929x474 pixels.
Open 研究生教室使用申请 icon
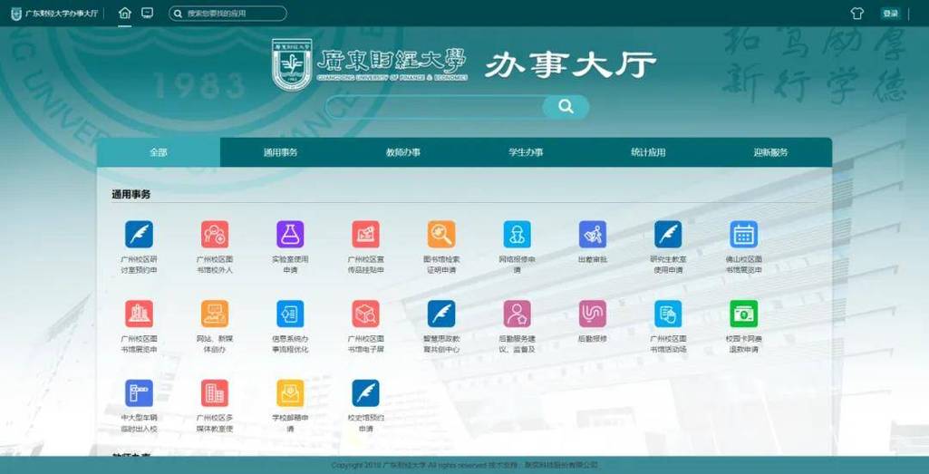click(668, 234)
